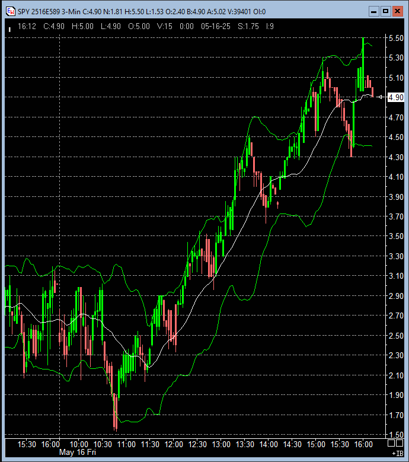Screen dimensions: 409x462
Task: Click the 3.30 price axis label
Action: [x=396, y=256]
